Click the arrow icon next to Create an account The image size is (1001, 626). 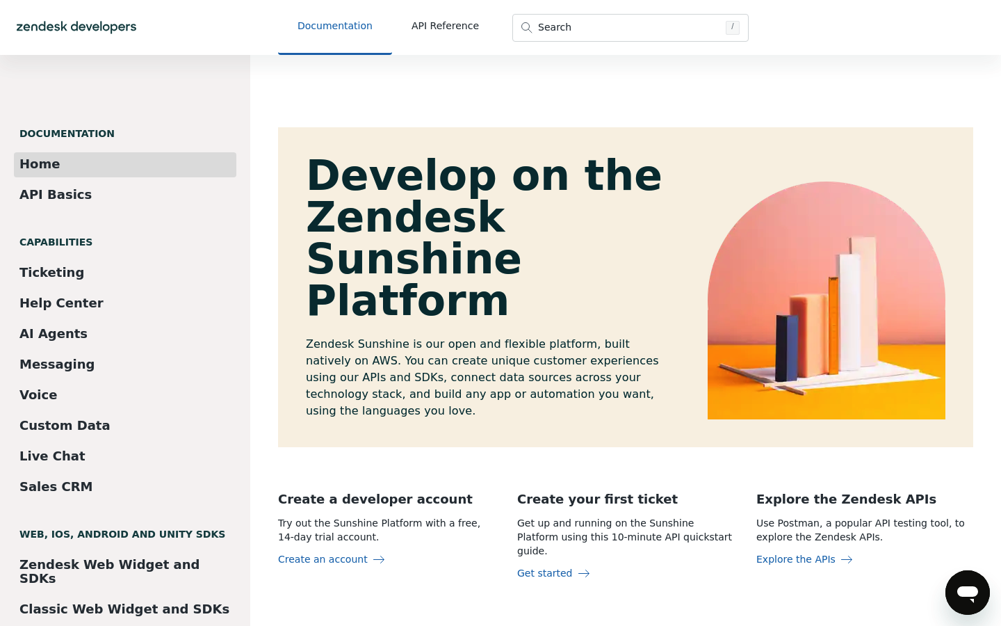click(378, 559)
